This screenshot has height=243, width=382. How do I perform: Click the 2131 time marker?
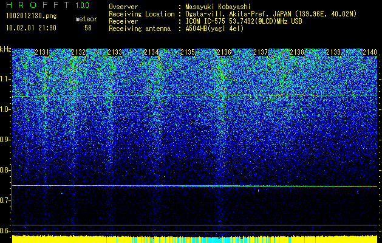42,52
